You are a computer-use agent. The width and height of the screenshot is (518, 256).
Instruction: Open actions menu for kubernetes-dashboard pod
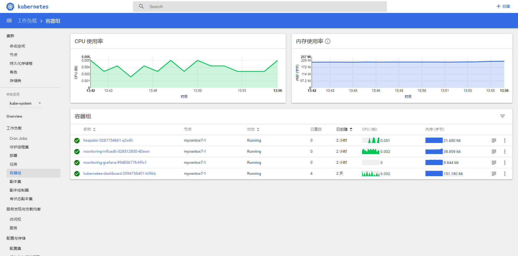[x=505, y=174]
